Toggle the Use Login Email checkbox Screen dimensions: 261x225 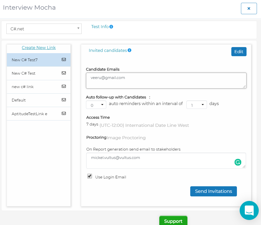click(x=90, y=176)
